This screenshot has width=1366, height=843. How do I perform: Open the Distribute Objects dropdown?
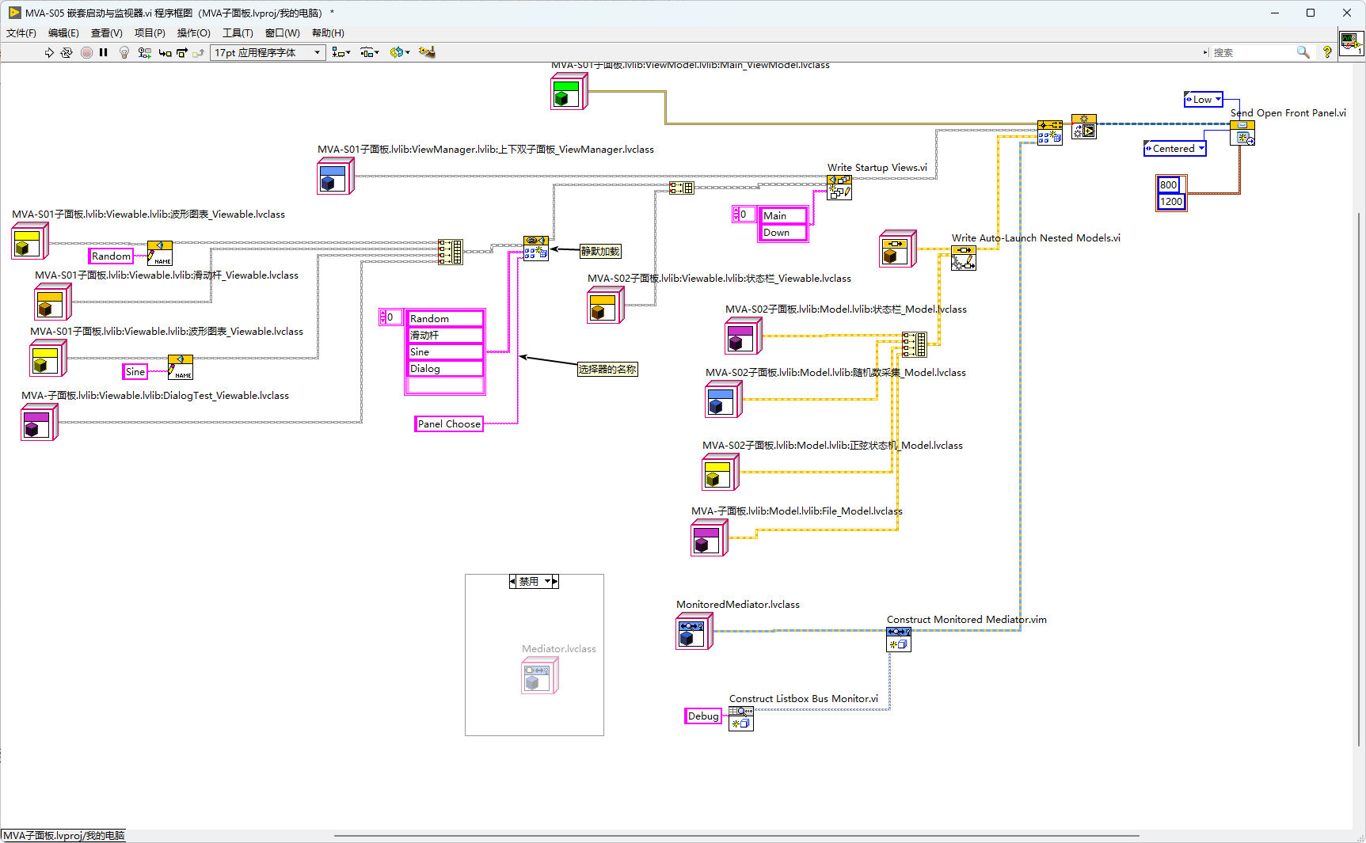tap(370, 52)
